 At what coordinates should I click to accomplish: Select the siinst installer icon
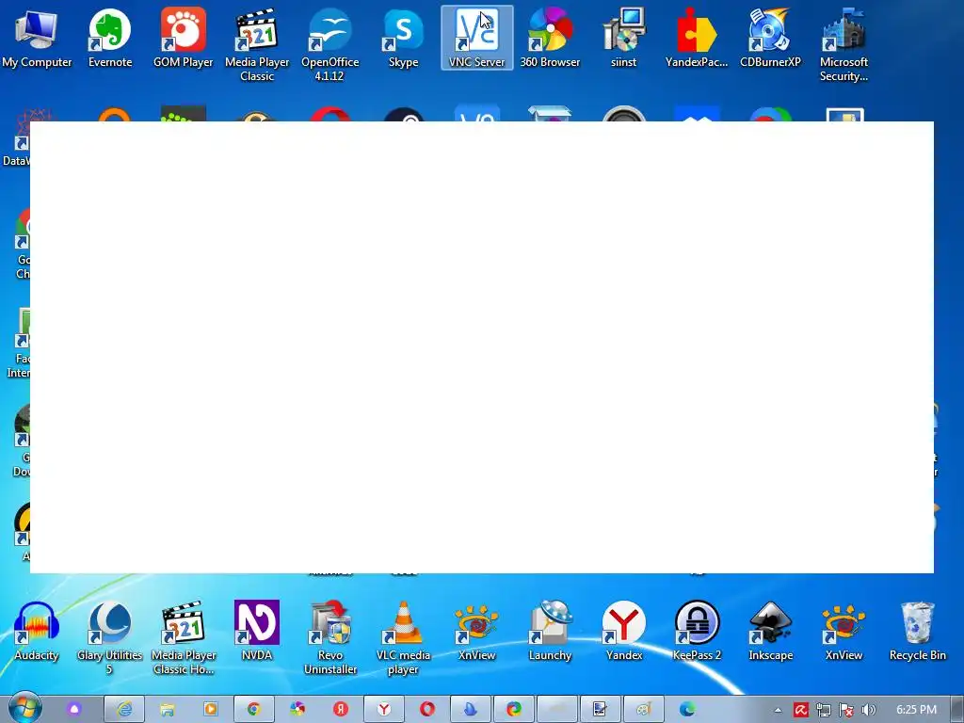pyautogui.click(x=623, y=38)
